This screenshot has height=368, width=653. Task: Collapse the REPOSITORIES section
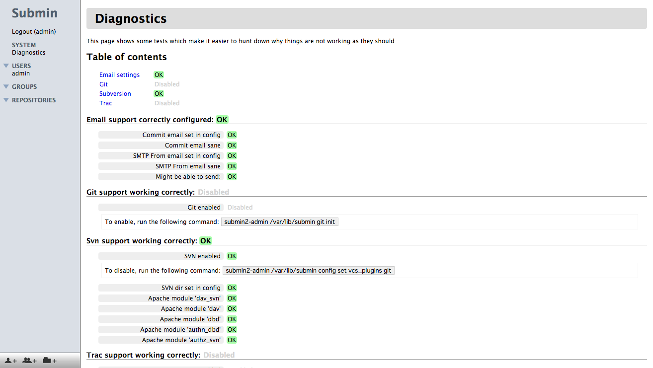pyautogui.click(x=6, y=100)
